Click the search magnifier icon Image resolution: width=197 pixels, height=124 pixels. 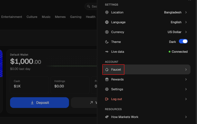(89, 6)
